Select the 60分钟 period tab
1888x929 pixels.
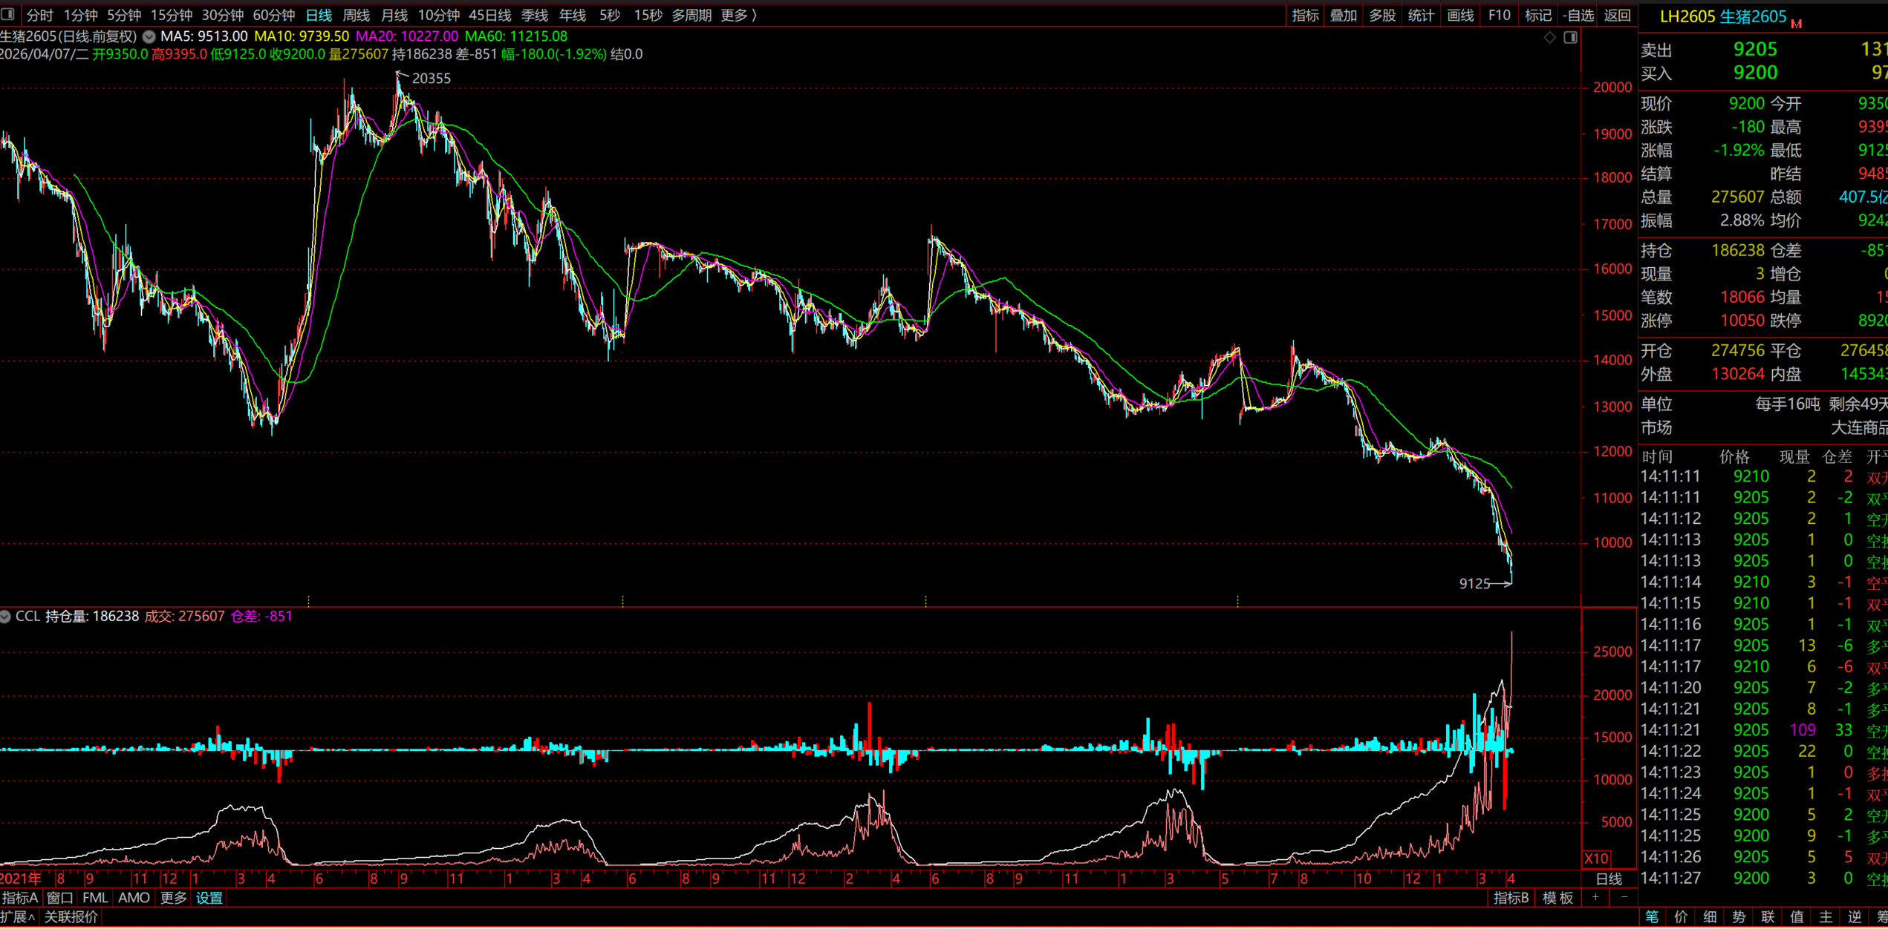(273, 15)
